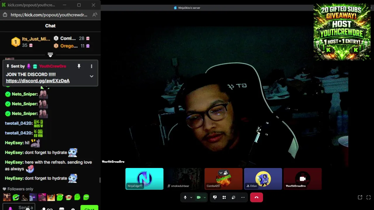Click the Chat panel heading

tap(50, 26)
